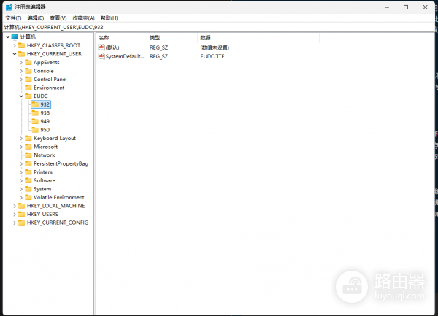Collapse the EUDC key chevron
438x316 pixels.
pos(21,96)
